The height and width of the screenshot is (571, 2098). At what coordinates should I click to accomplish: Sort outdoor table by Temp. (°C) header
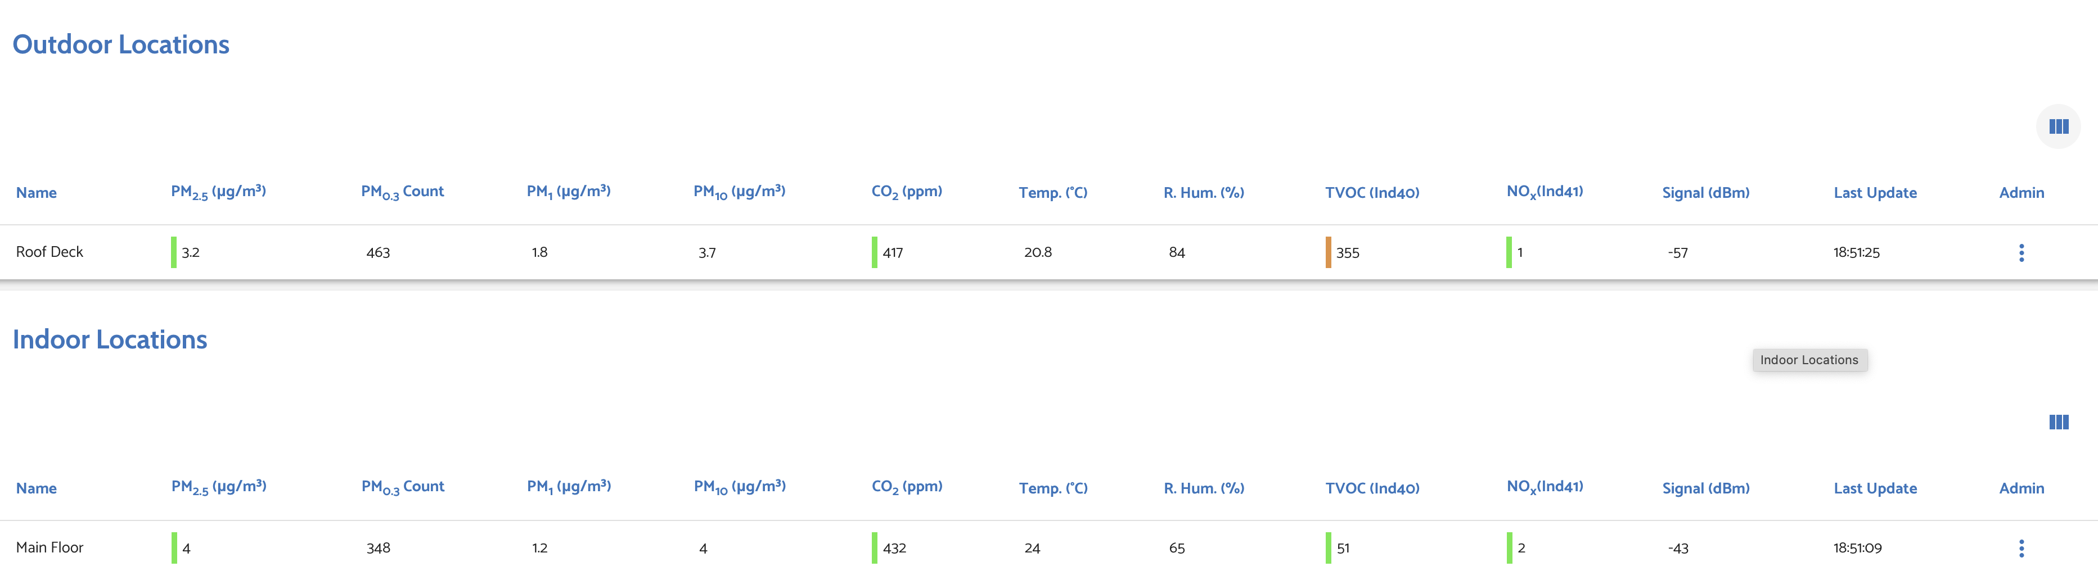coord(1052,193)
